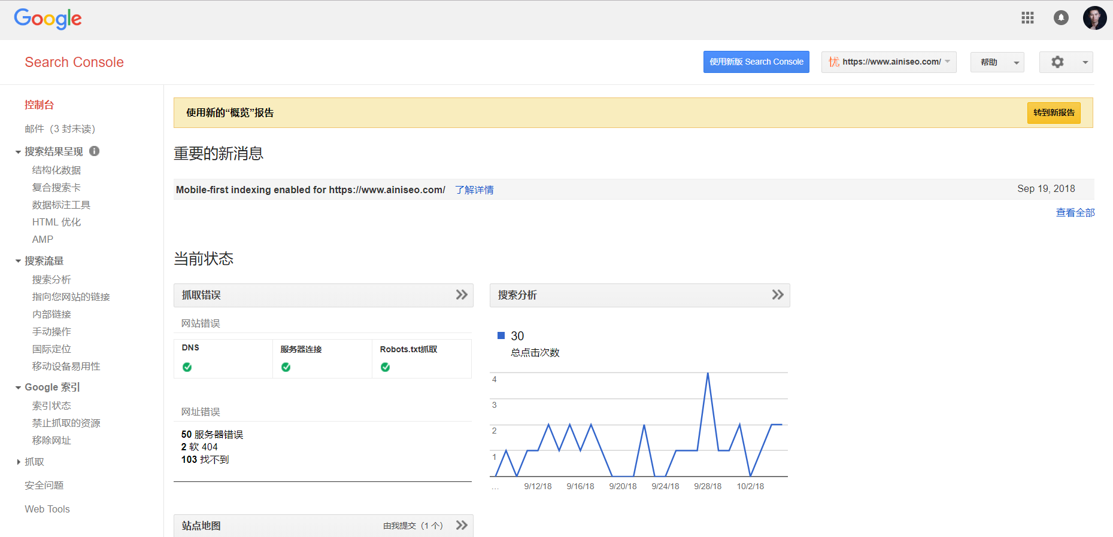Click the 网站错误 heading
Image resolution: width=1113 pixels, height=537 pixels.
pos(201,323)
